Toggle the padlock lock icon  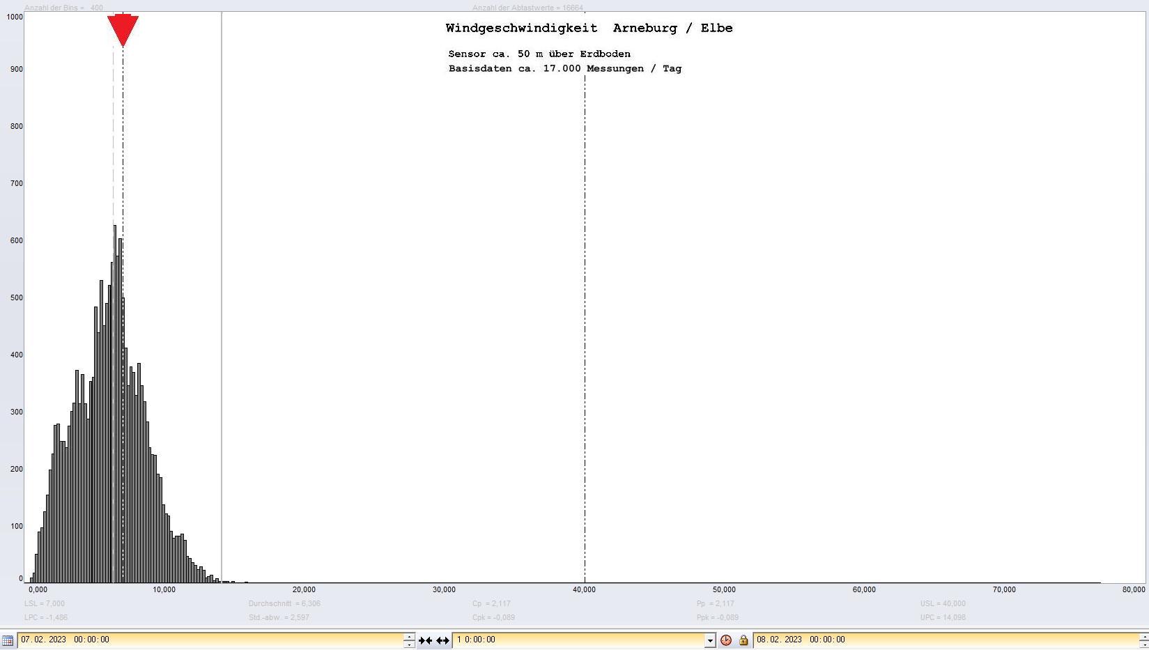(743, 640)
